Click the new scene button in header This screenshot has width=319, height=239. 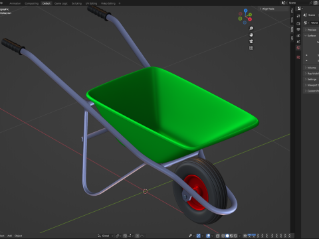[x=316, y=3]
